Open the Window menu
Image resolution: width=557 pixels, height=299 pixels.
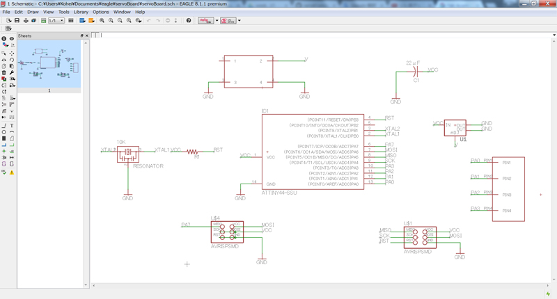click(x=123, y=12)
